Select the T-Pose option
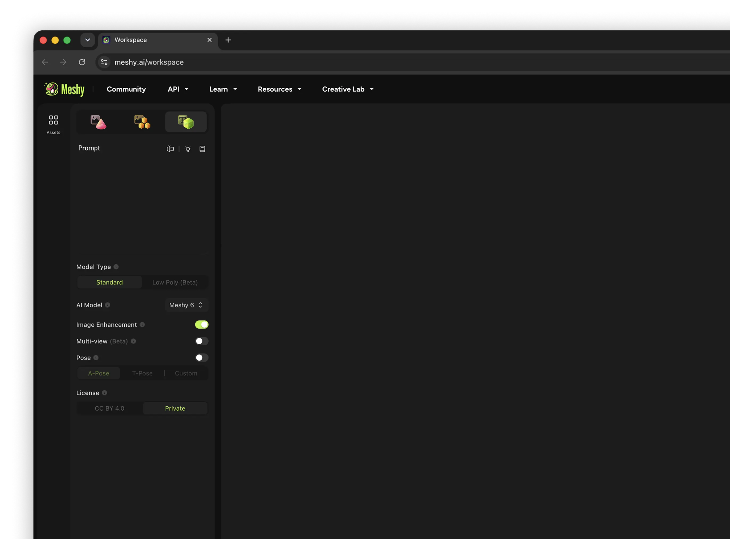Image resolution: width=730 pixels, height=539 pixels. pos(142,373)
